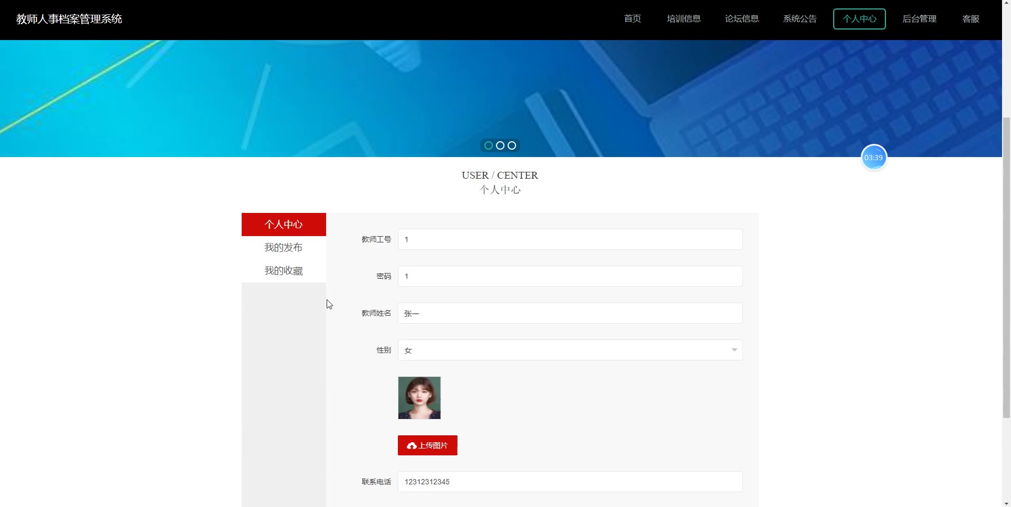This screenshot has height=507, width=1011.
Task: Click into the 密码 field
Action: coord(570,276)
